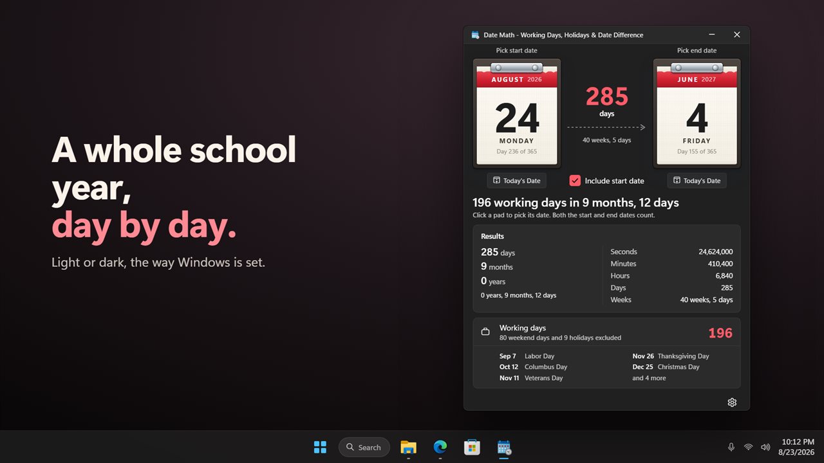Click the 'Day 236 of 365' label
824x463 pixels.
pyautogui.click(x=517, y=152)
